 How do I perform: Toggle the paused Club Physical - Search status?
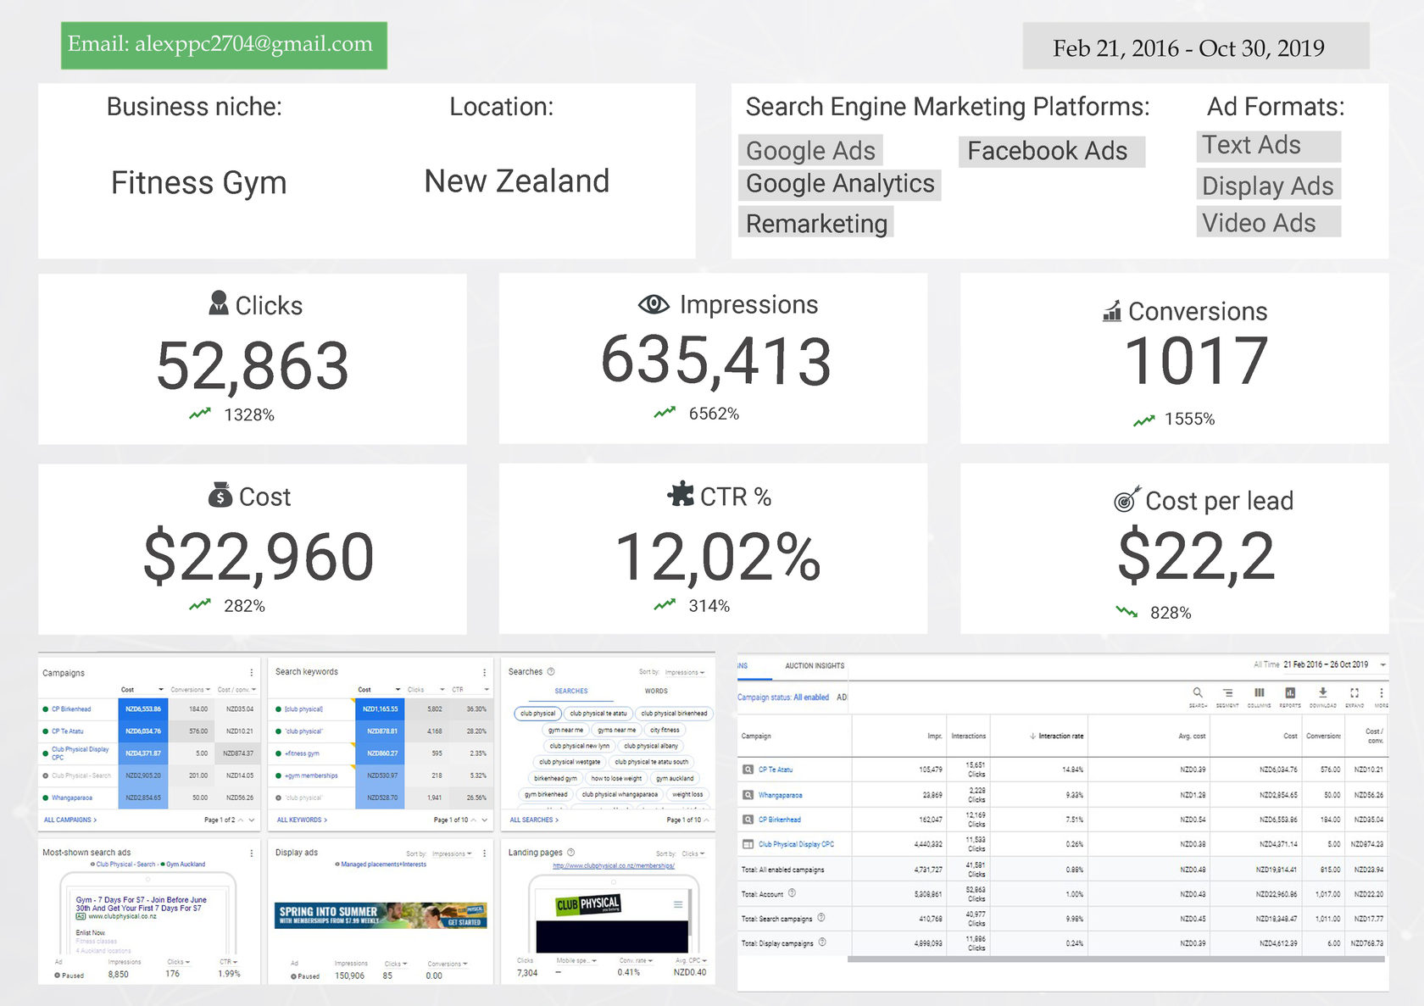point(45,775)
